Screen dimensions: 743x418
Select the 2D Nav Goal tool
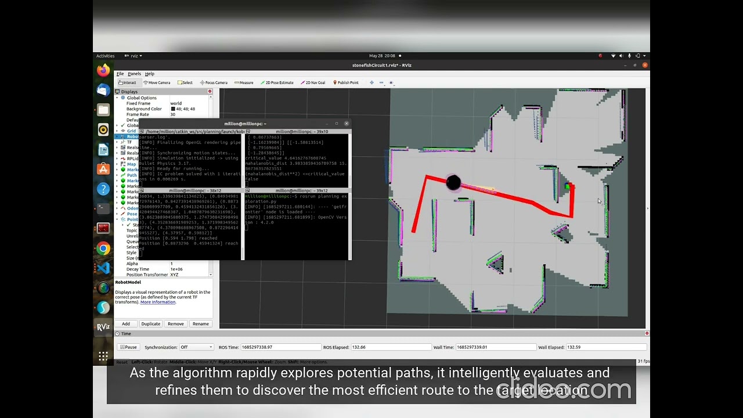(x=313, y=82)
